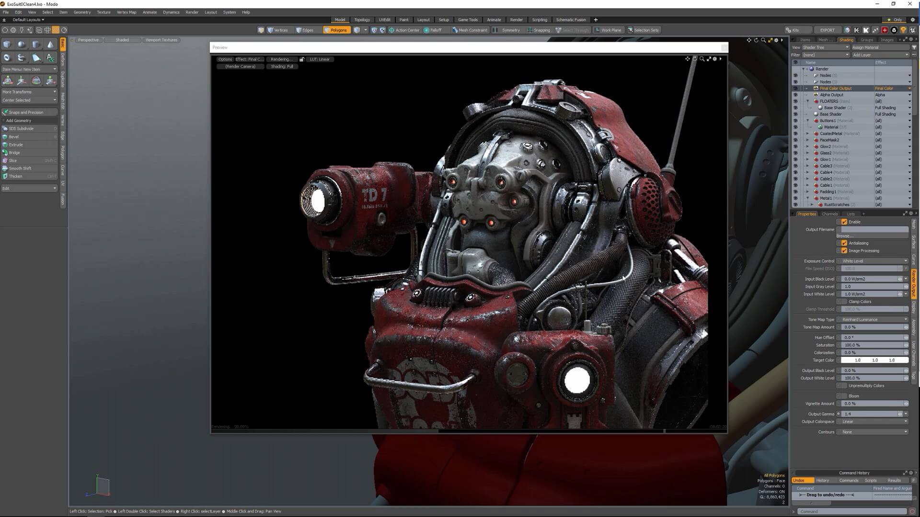Click Snaps and Precision button
920x517 pixels.
pos(29,112)
